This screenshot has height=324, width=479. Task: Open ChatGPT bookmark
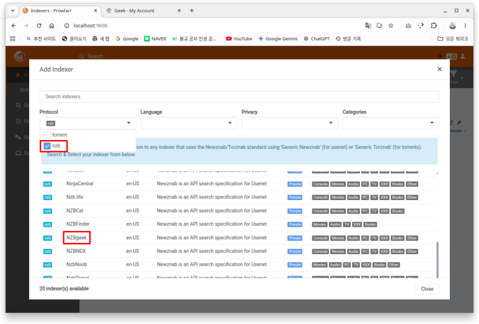317,38
